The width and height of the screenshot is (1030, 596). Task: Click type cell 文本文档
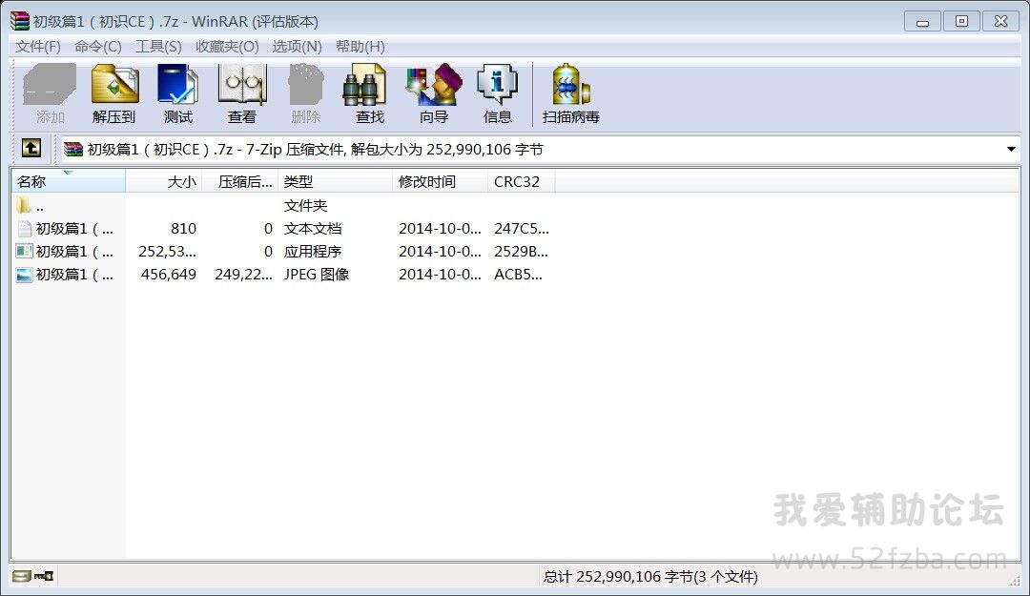313,229
